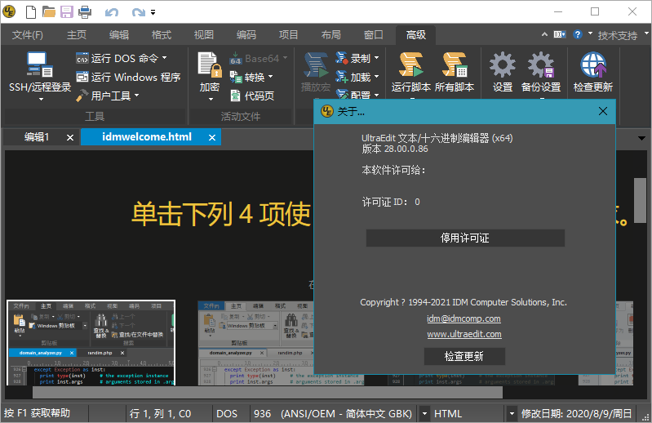652x423 pixels.
Task: Select the idmwelcome.html file tab
Action: (146, 137)
